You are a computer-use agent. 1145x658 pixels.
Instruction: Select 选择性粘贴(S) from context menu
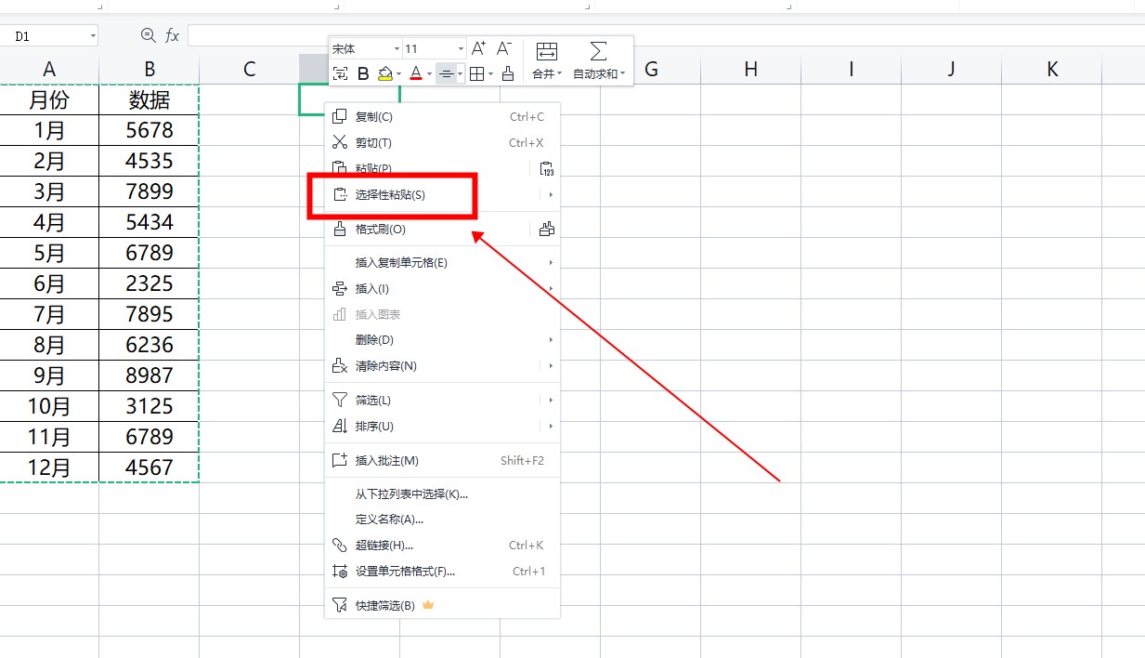point(390,195)
